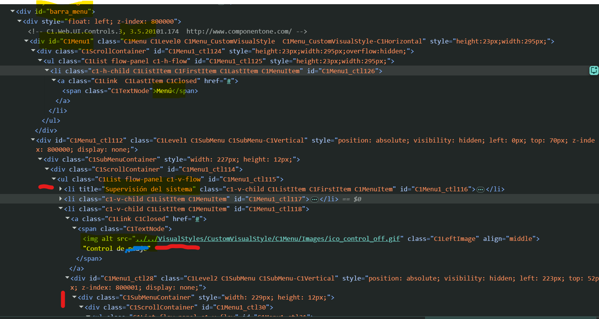Select the Menú text inside the span
Image resolution: width=599 pixels, height=319 pixels.
tap(164, 91)
